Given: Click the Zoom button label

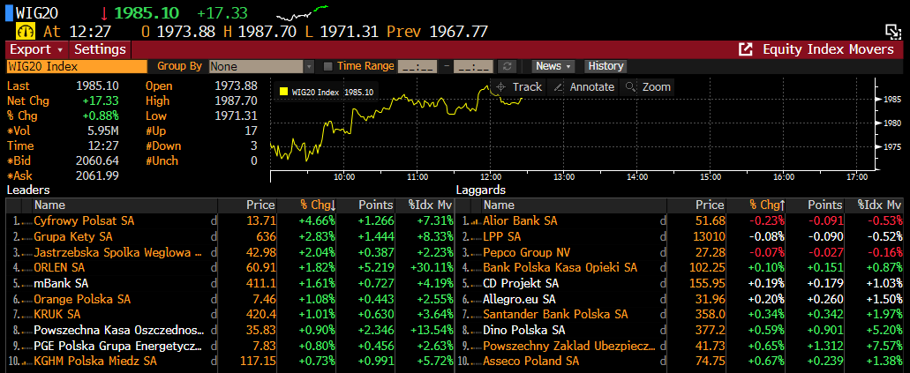Looking at the screenshot, I should pyautogui.click(x=657, y=87).
